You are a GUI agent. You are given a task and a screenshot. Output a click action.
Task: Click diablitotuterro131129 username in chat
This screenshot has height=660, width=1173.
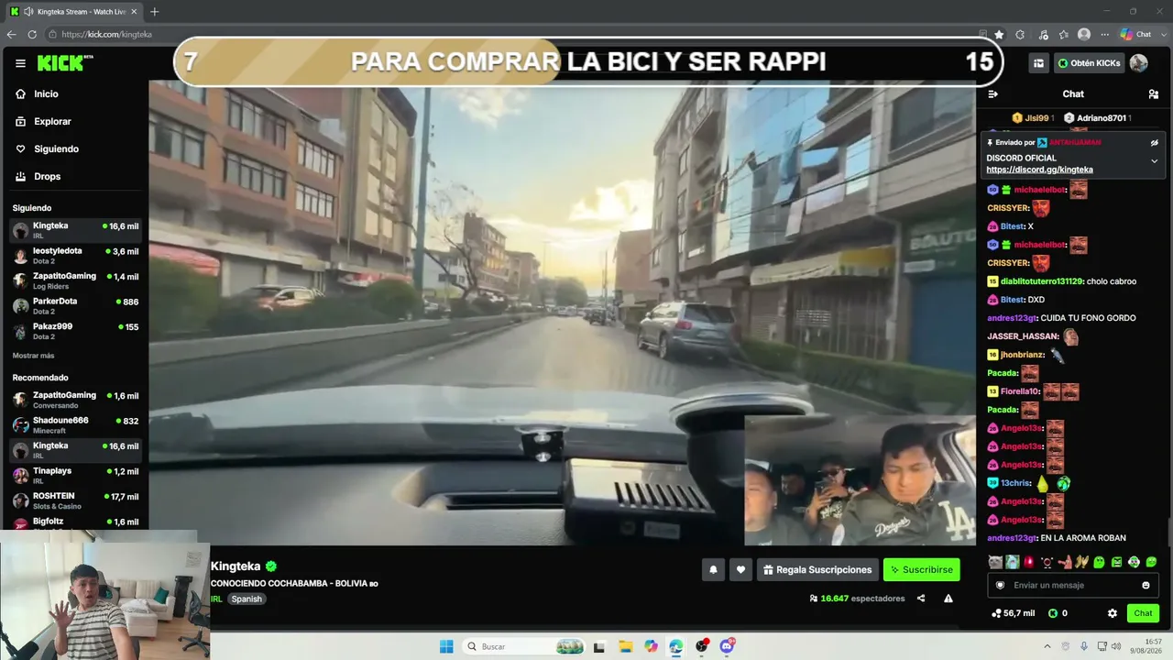(1042, 281)
